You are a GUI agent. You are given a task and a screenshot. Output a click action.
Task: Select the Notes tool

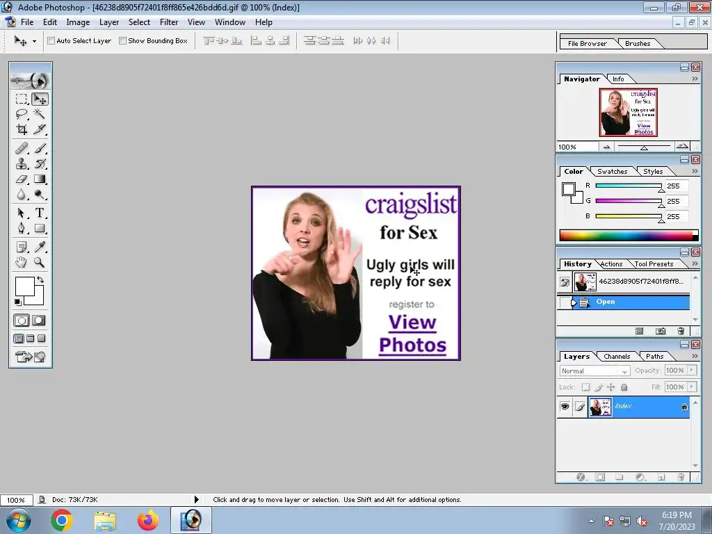(x=22, y=247)
